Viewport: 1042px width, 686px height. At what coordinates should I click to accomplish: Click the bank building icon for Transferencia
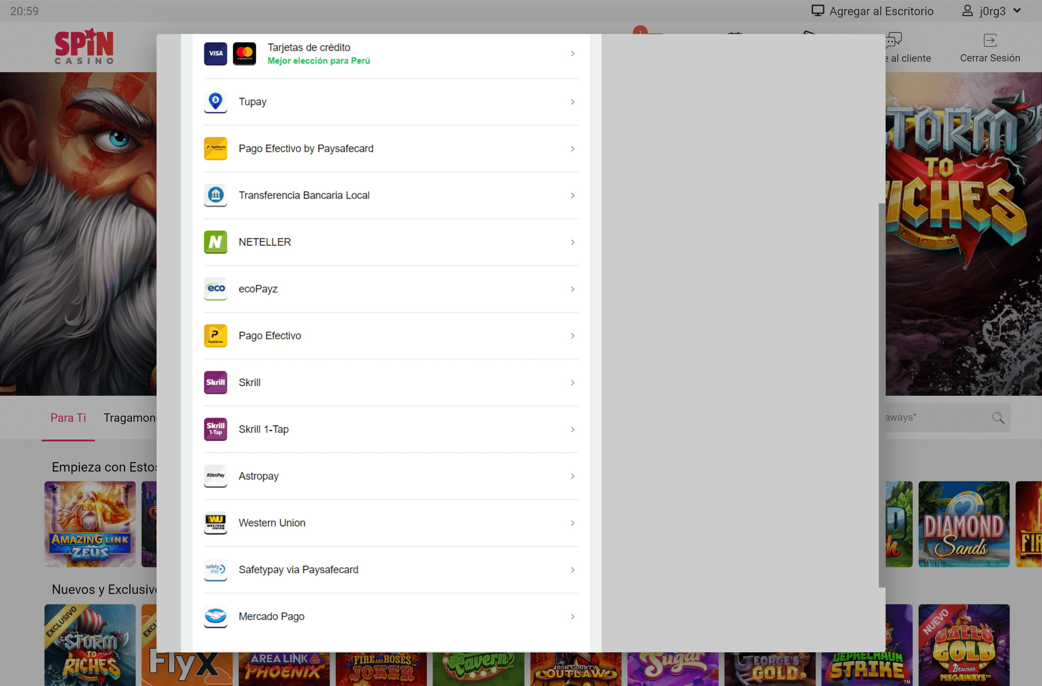[216, 195]
